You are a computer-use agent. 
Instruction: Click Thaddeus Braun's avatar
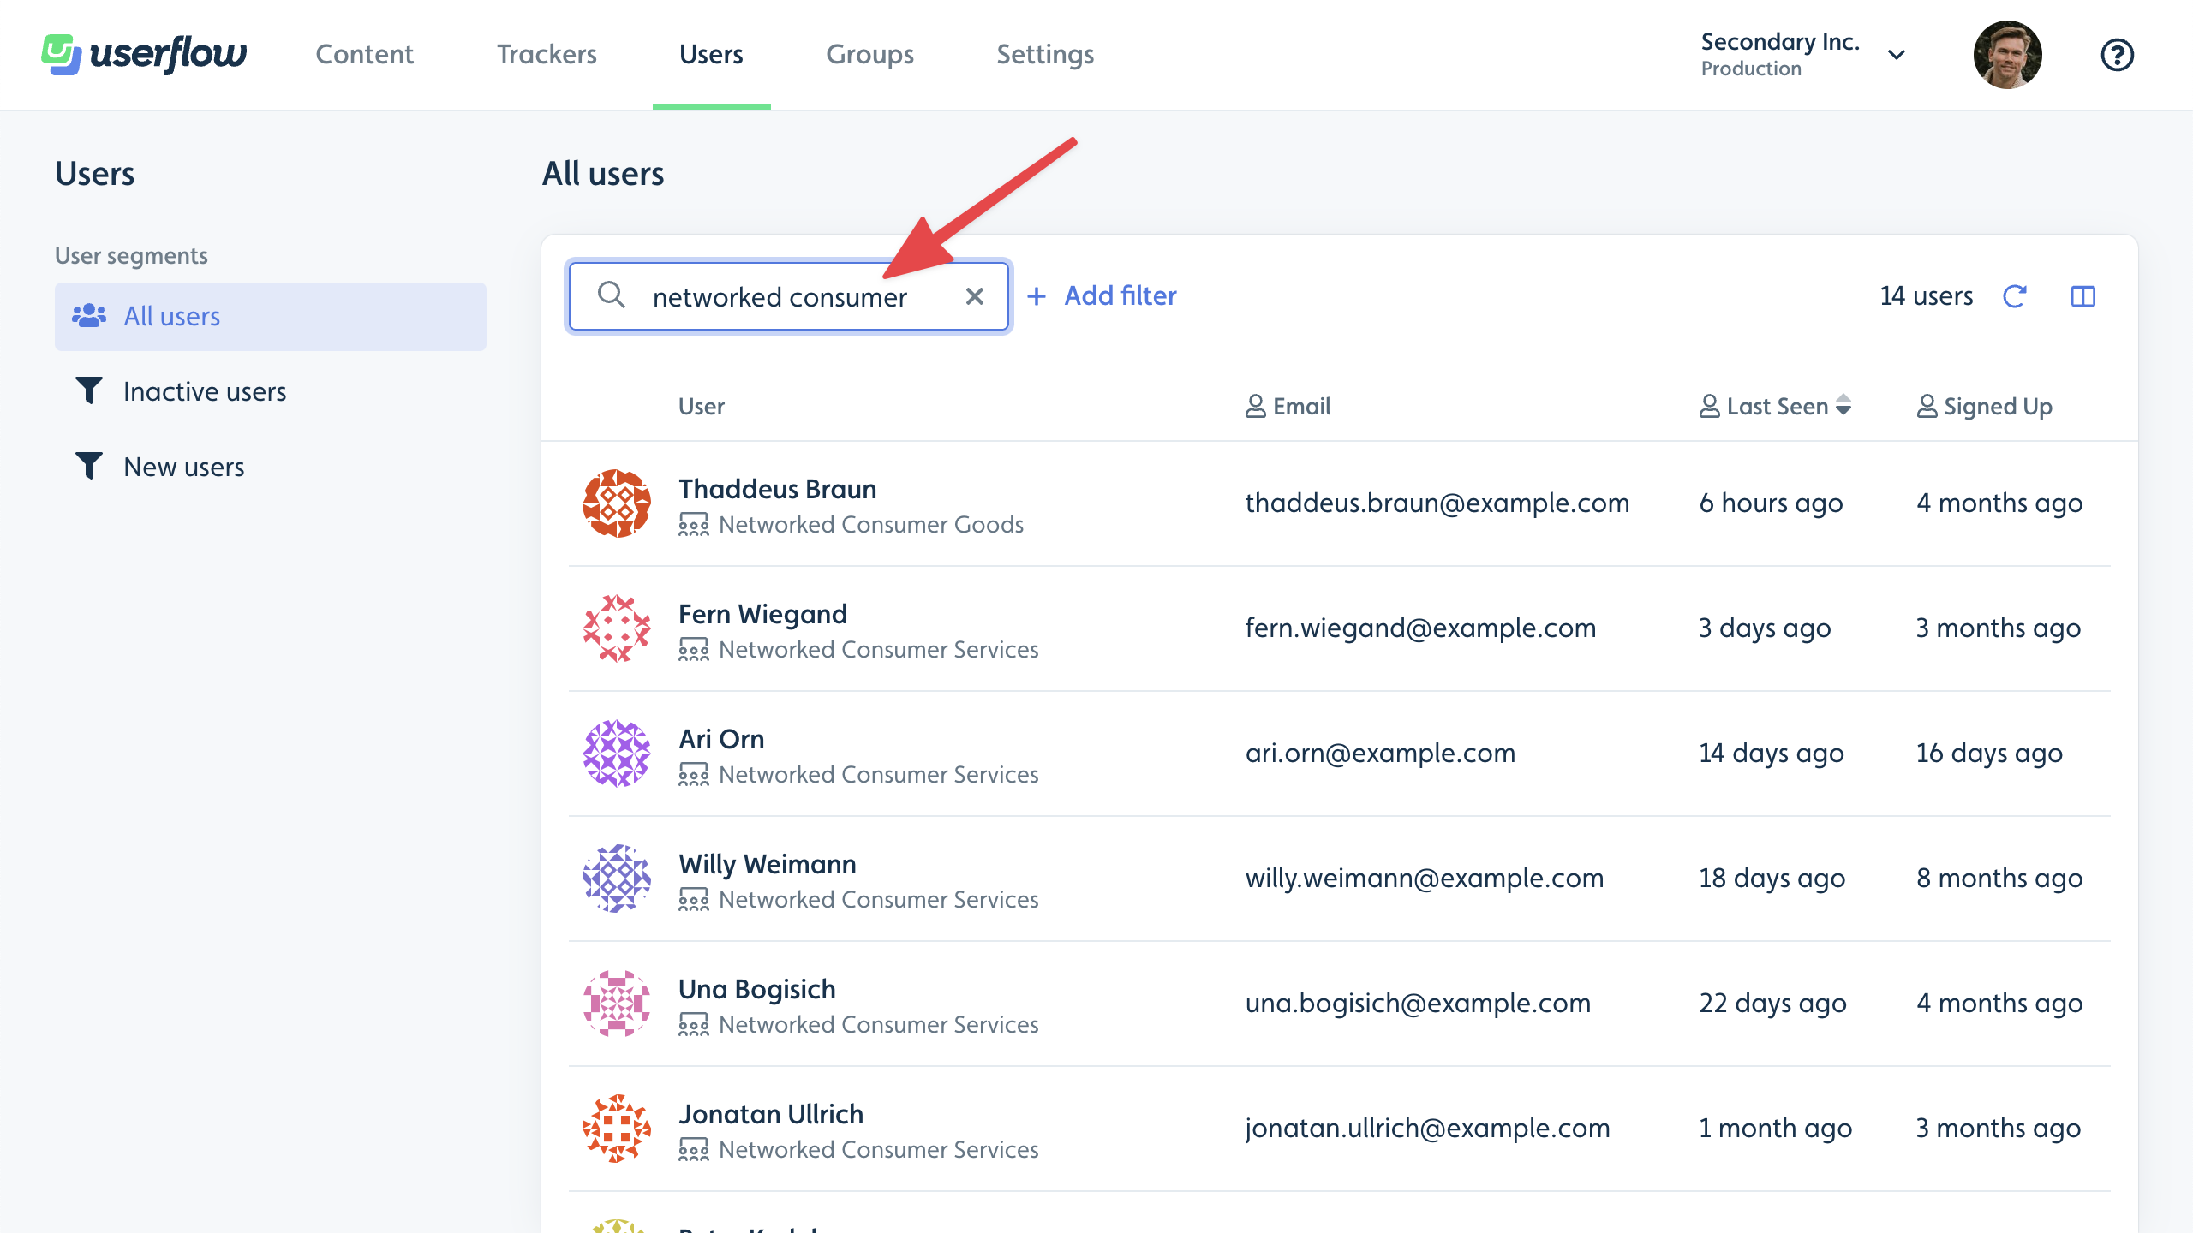tap(617, 503)
